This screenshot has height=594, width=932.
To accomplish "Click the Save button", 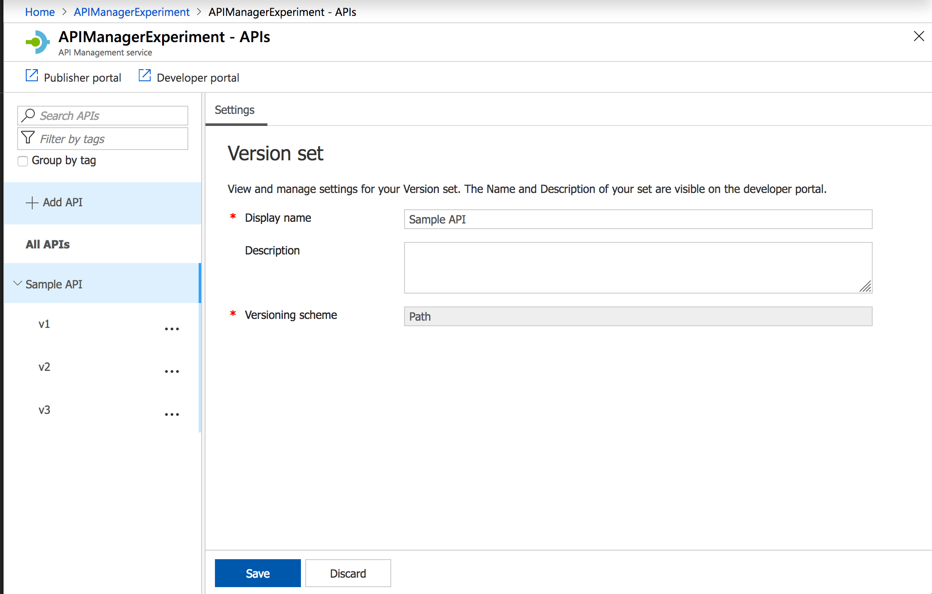I will [x=258, y=573].
